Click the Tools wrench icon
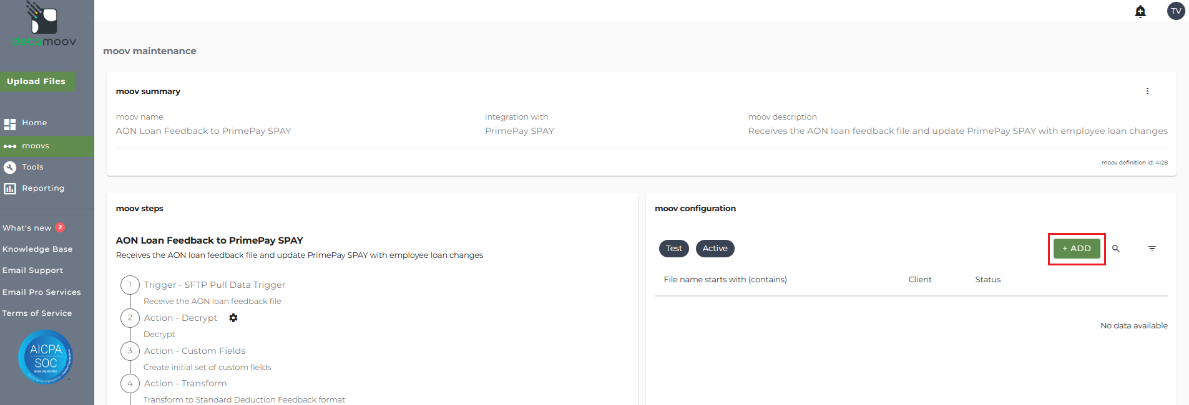 pos(10,167)
